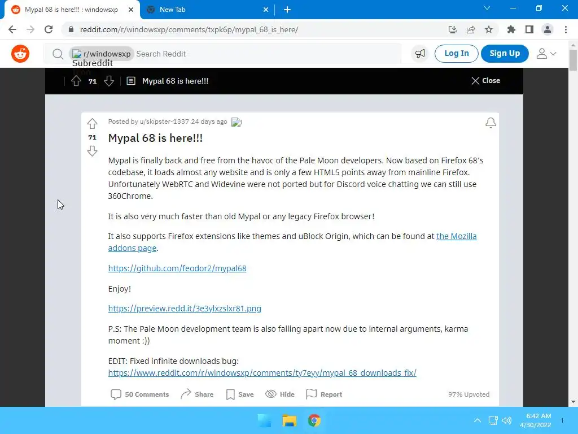The width and height of the screenshot is (578, 434).
Task: Close the New Tab tab
Action: point(266,10)
